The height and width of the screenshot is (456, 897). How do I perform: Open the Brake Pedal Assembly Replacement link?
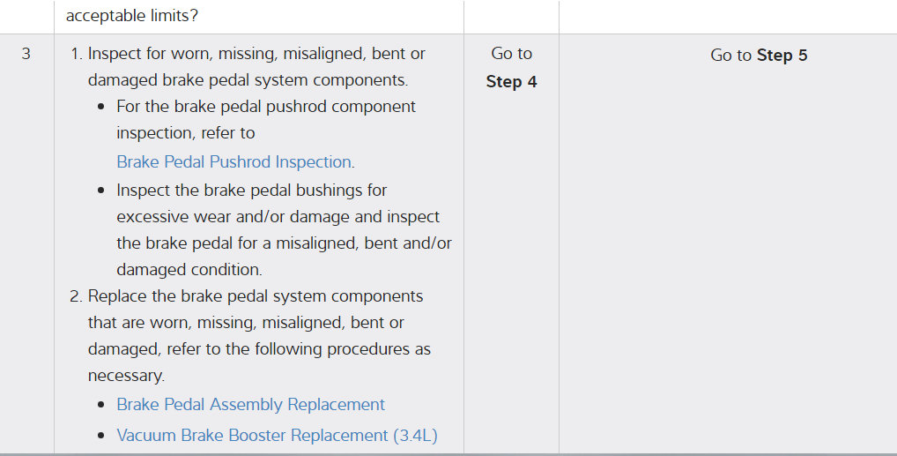(x=250, y=405)
